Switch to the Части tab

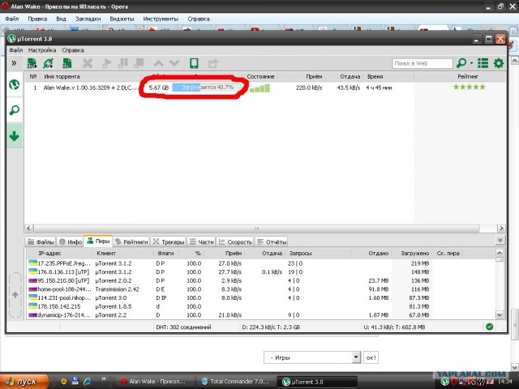tap(202, 242)
